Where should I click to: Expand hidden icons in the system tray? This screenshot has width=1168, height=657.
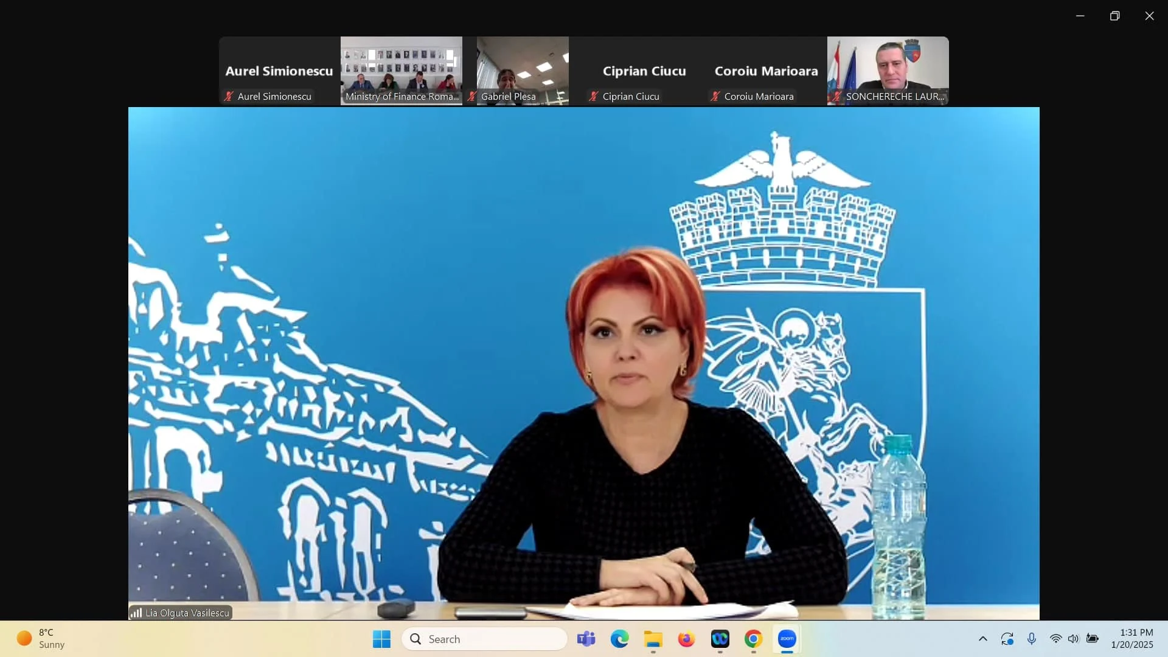(x=983, y=639)
